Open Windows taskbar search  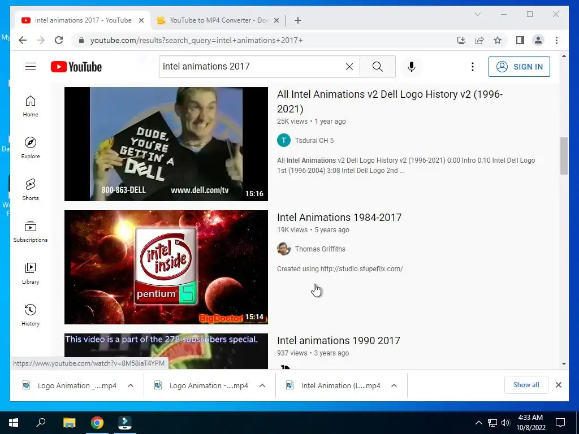coord(41,423)
